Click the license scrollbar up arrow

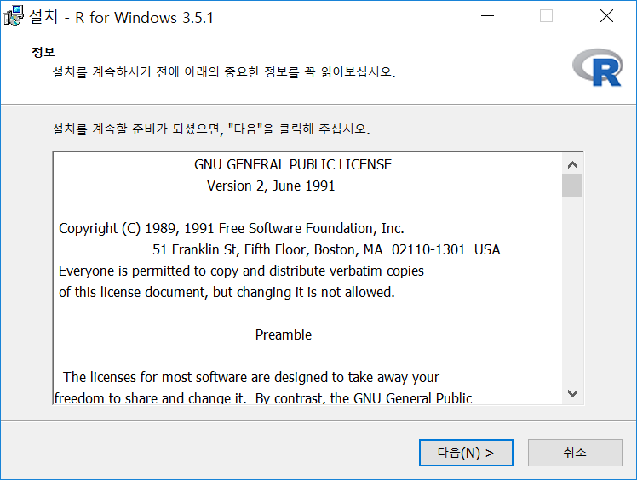tap(572, 164)
